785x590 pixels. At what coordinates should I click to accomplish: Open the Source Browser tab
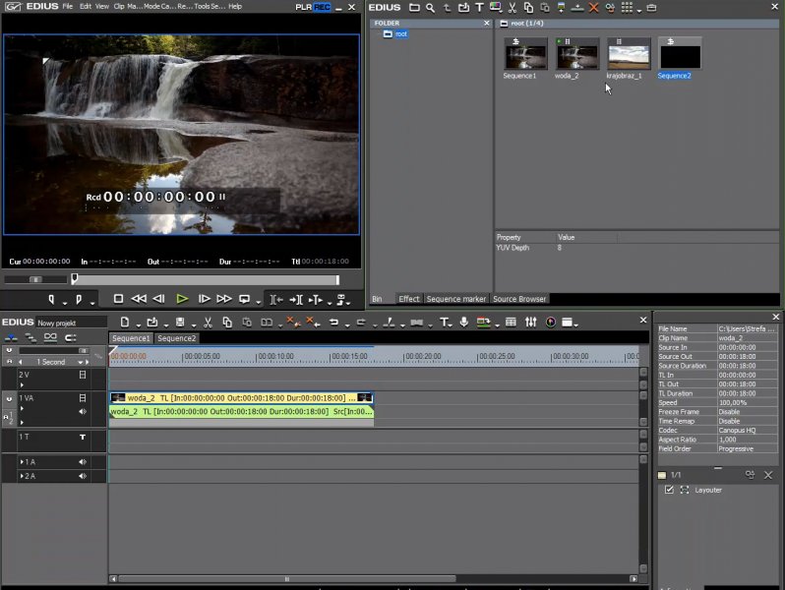519,299
